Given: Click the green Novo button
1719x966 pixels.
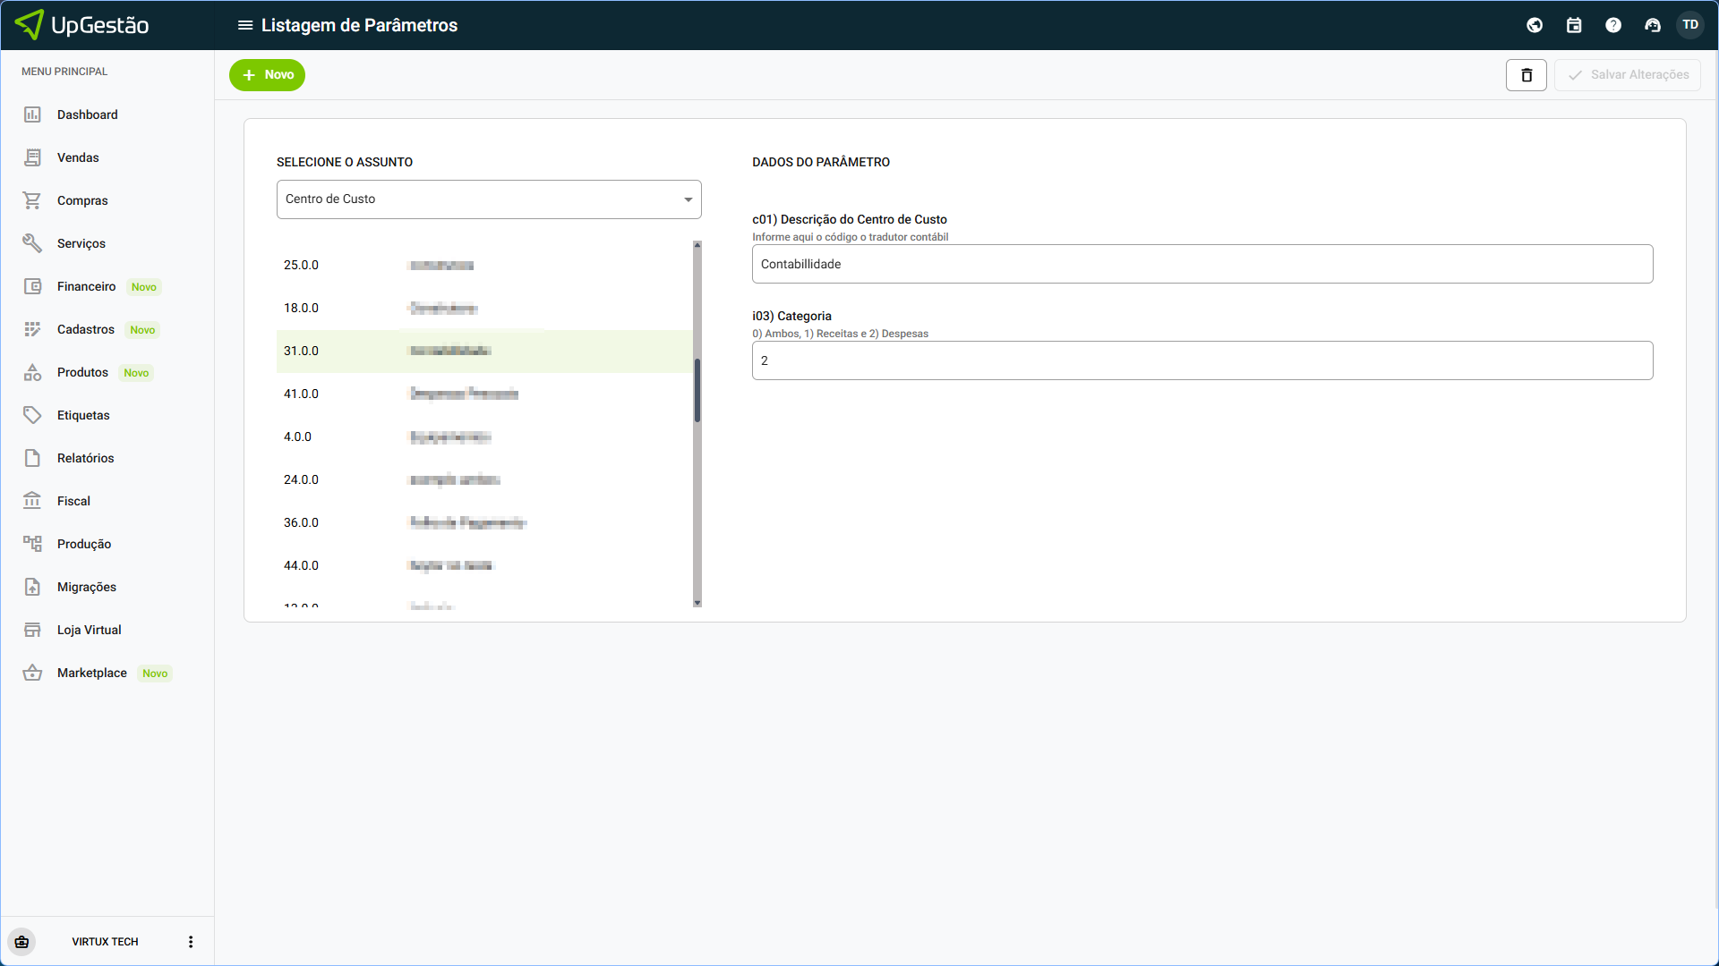Looking at the screenshot, I should pyautogui.click(x=267, y=75).
